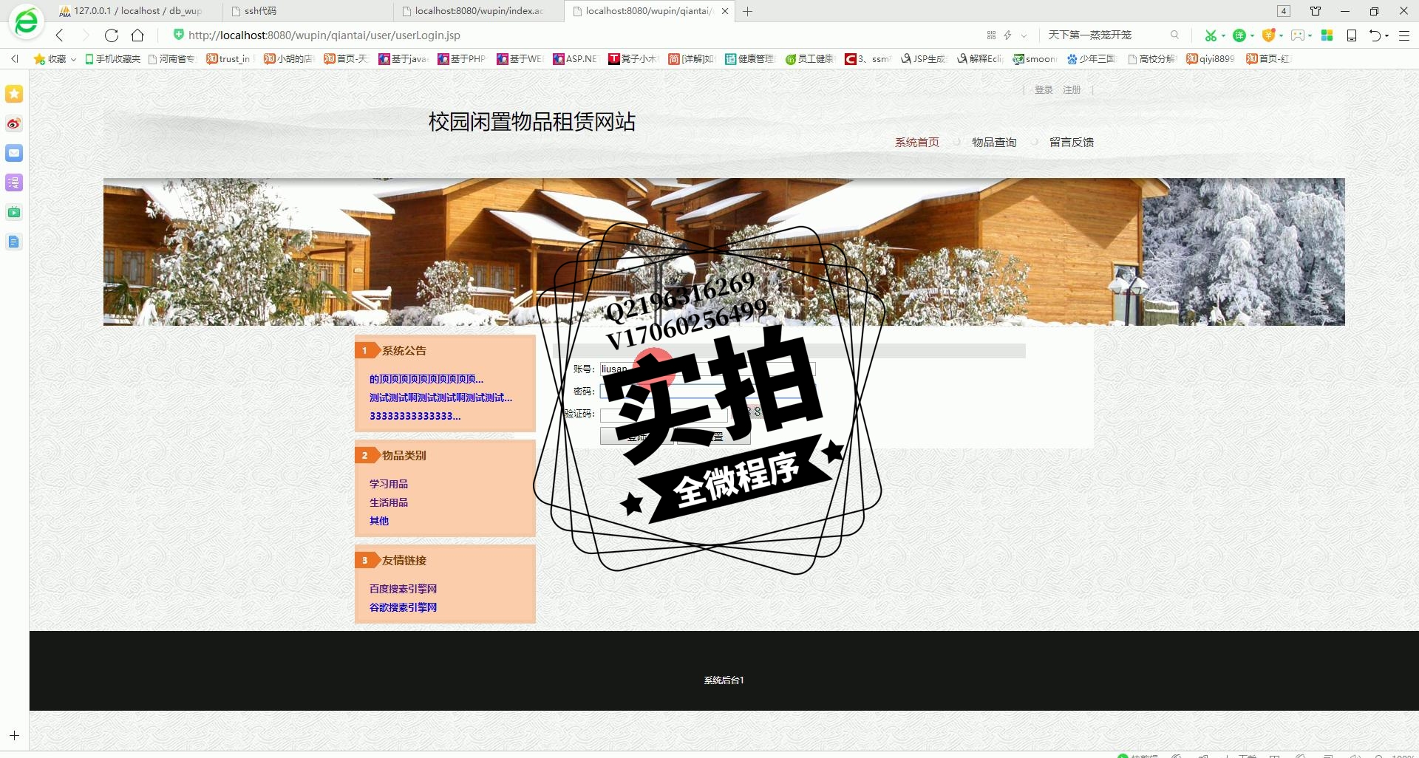1419x758 pixels.
Task: Open the undo closed tab dropdown arrow
Action: 1387,35
